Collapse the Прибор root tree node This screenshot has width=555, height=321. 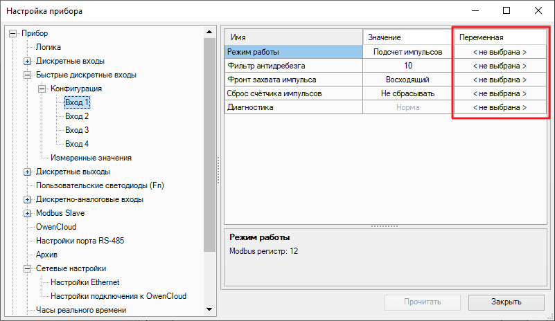13,33
